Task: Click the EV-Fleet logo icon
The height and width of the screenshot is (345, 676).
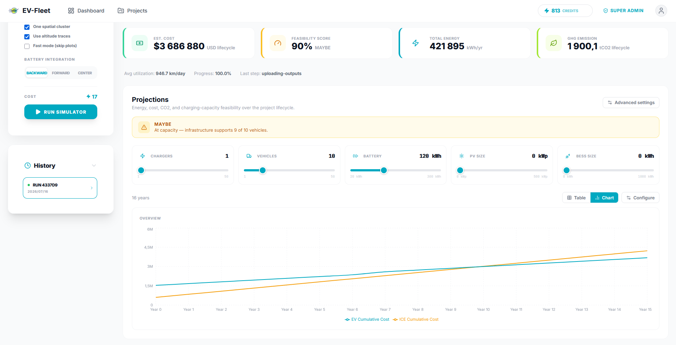Action: (14, 11)
